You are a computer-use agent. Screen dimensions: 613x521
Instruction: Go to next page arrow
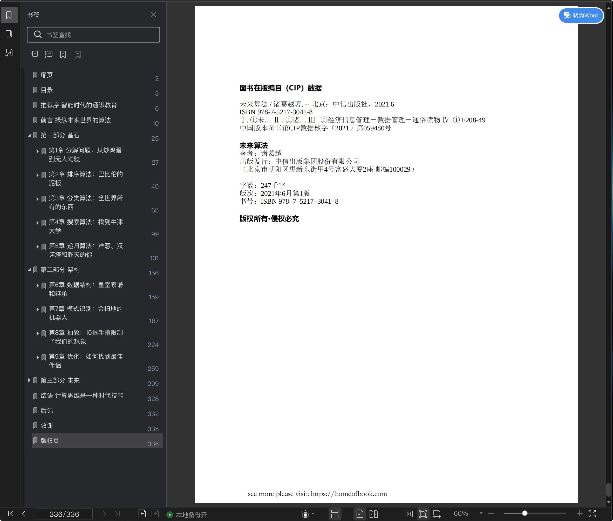point(105,514)
